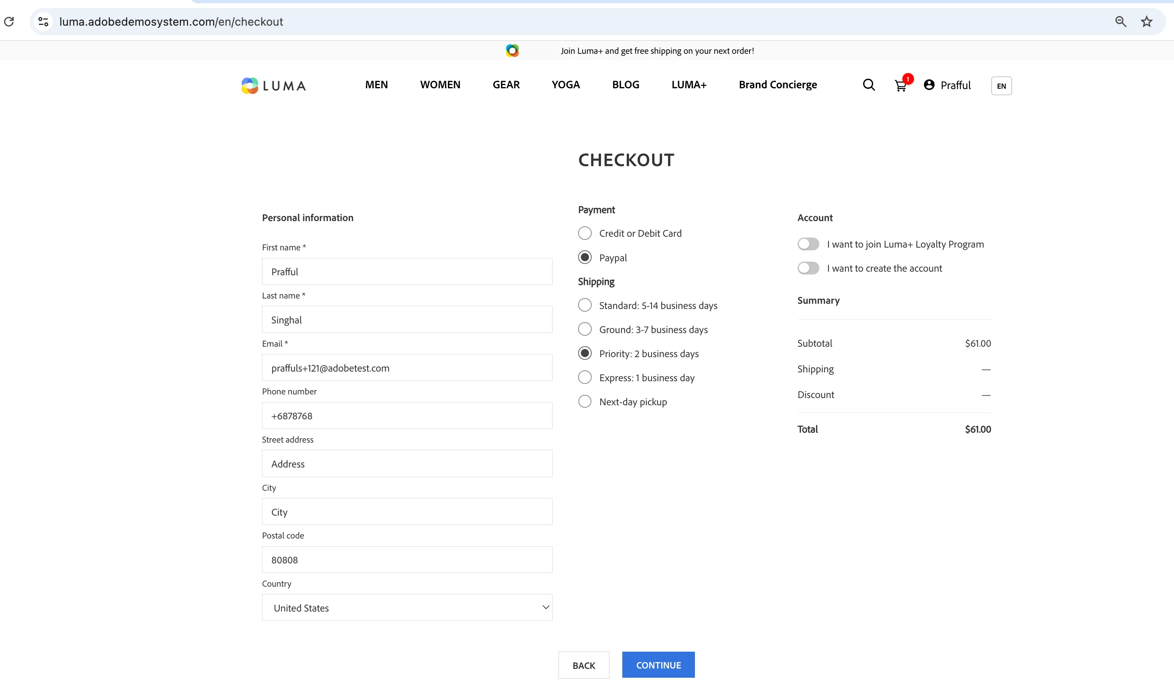This screenshot has height=699, width=1174.
Task: Open the Prafful account profile icon
Action: (x=929, y=85)
